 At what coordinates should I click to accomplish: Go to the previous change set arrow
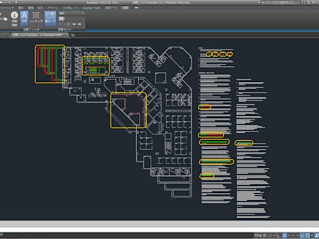[73, 24]
